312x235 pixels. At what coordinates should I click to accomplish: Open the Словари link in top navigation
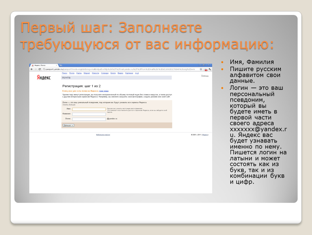coord(105,73)
